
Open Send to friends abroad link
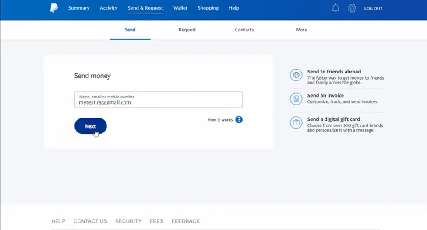(334, 72)
